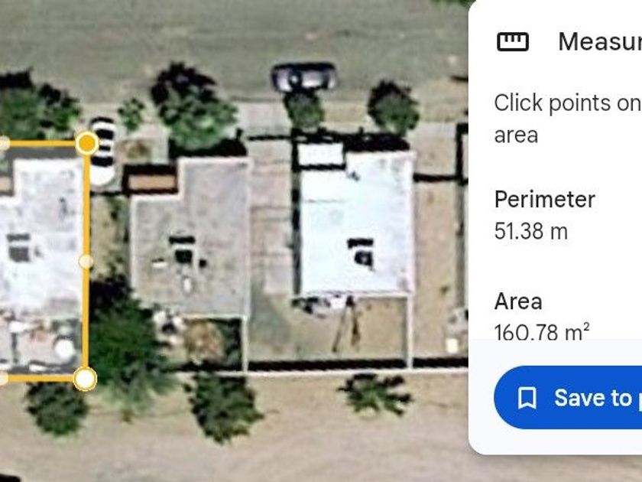The width and height of the screenshot is (642, 482).
Task: Click the 160.78 m² area value
Action: pos(542,331)
